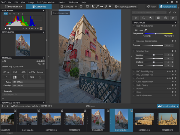The image size is (180, 135).
Task: Toggle the red-eye preview icon
Action: tap(110, 6)
